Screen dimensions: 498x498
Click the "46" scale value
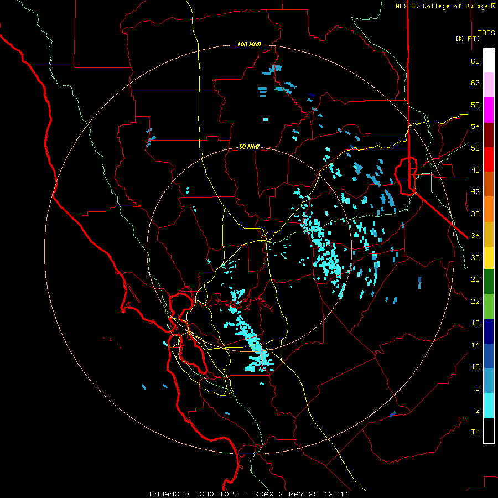475,170
